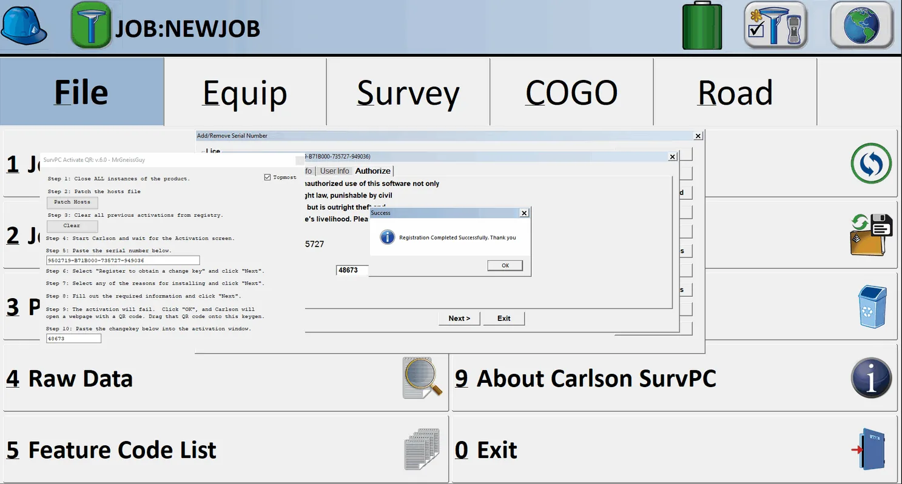This screenshot has width=902, height=484.
Task: Open the File tab
Action: (x=82, y=92)
